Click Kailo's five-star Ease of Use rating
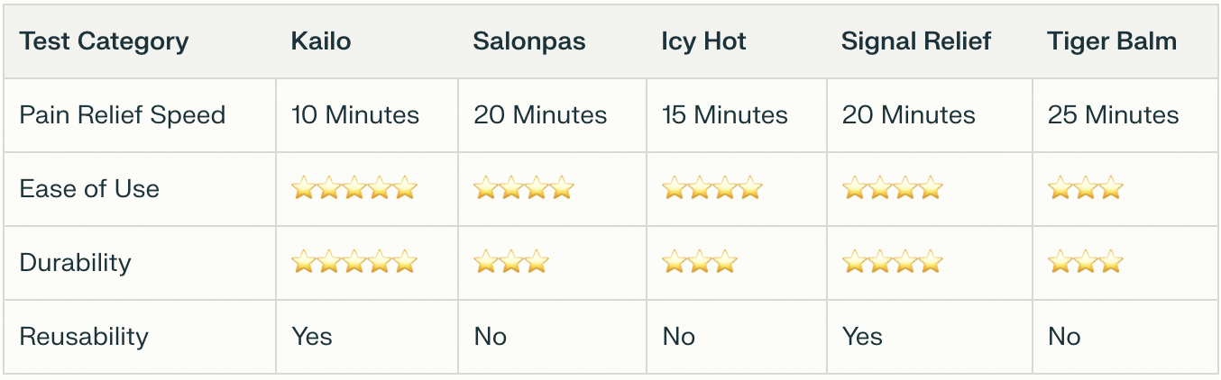The height and width of the screenshot is (380, 1221). [354, 188]
